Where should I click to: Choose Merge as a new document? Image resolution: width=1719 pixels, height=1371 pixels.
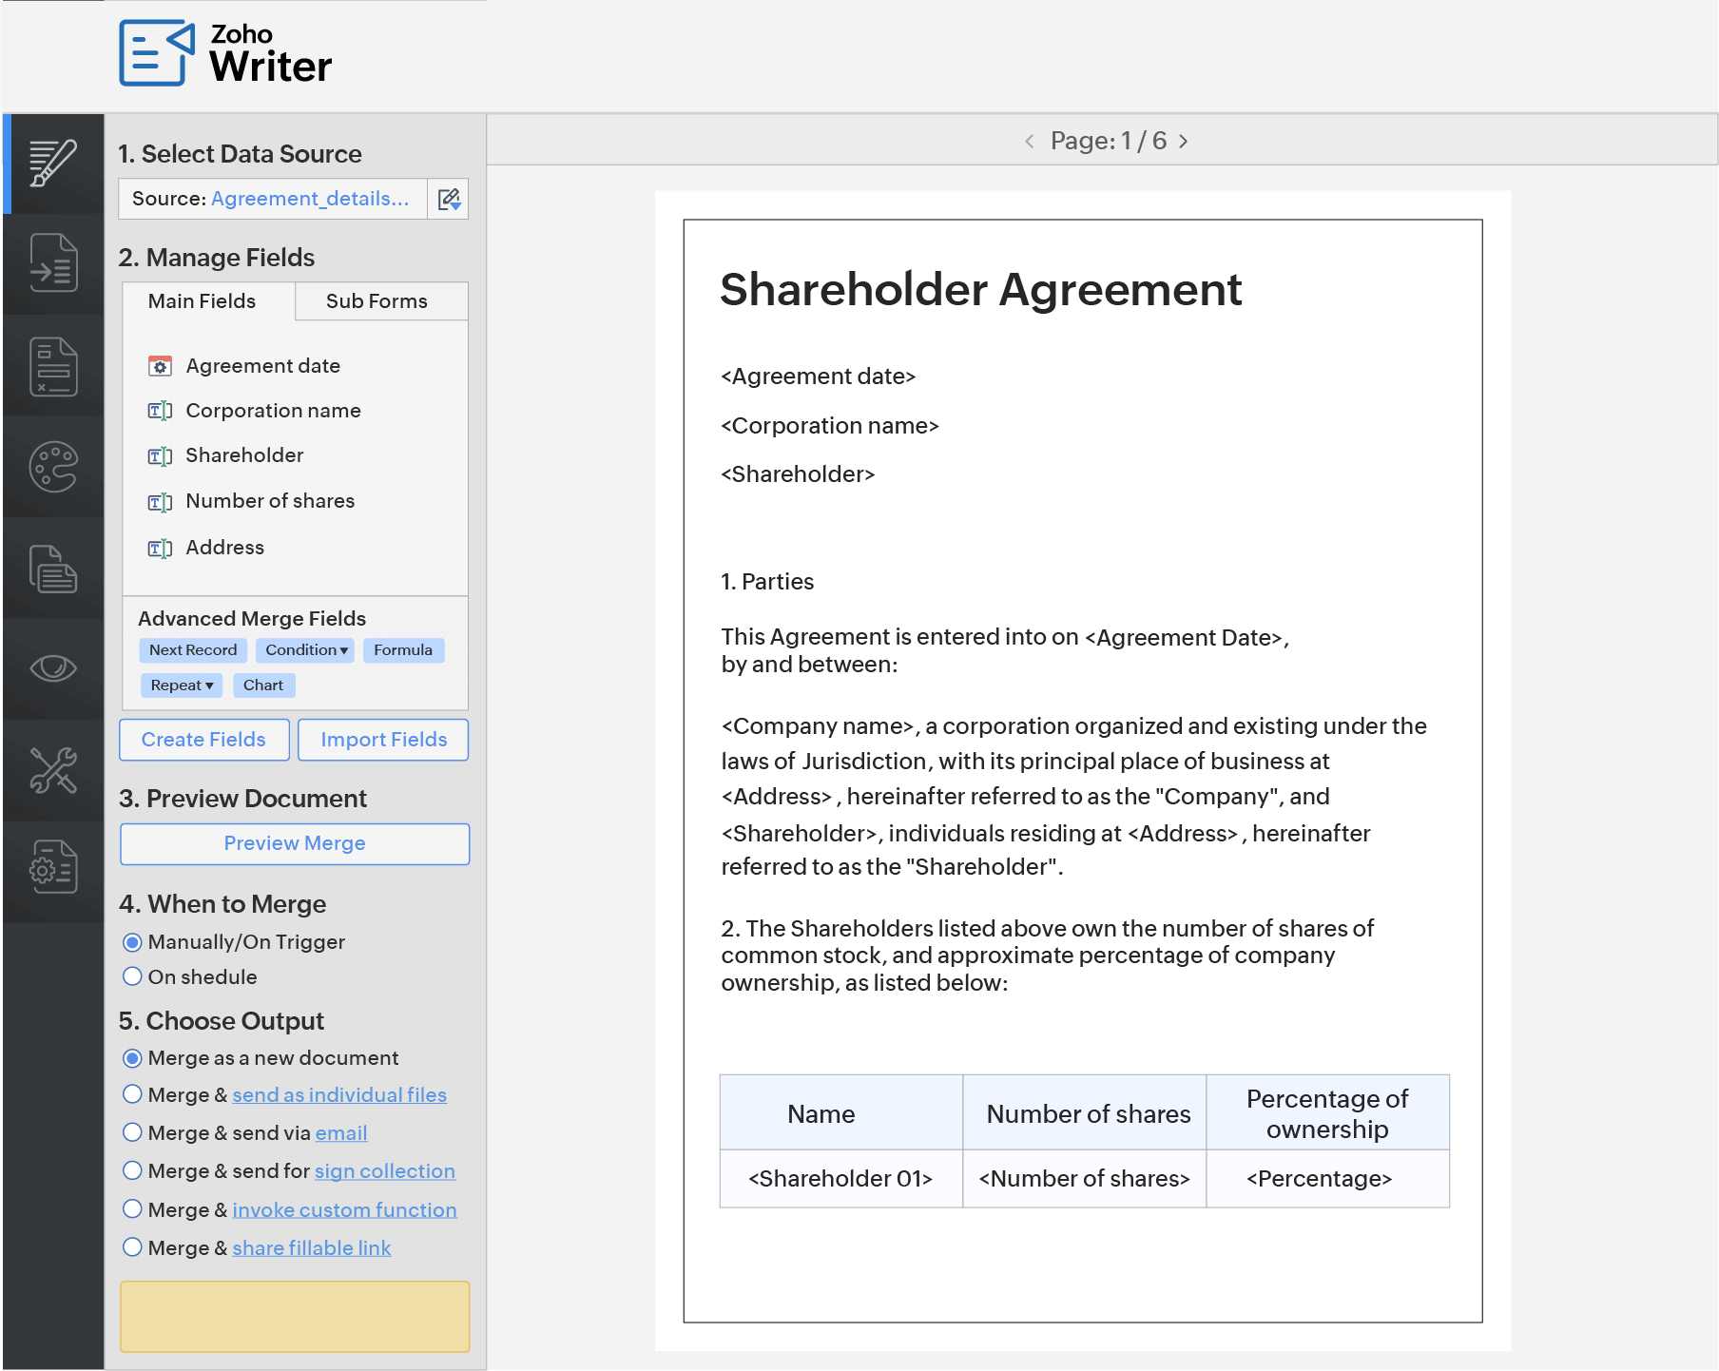coord(133,1058)
